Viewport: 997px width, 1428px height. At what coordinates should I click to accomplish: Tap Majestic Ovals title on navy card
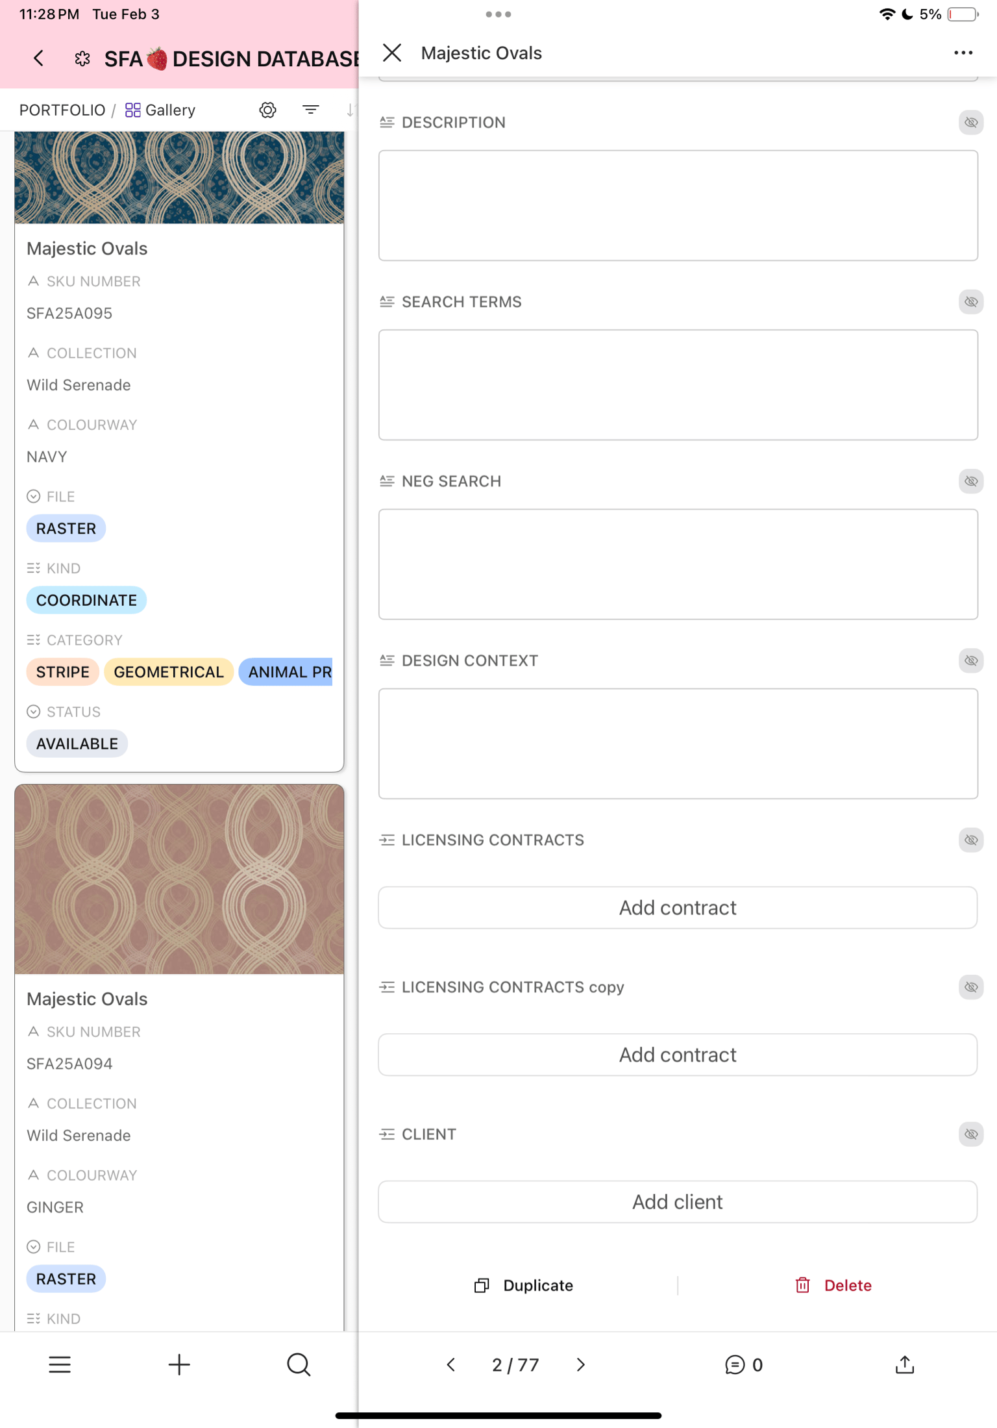[87, 248]
